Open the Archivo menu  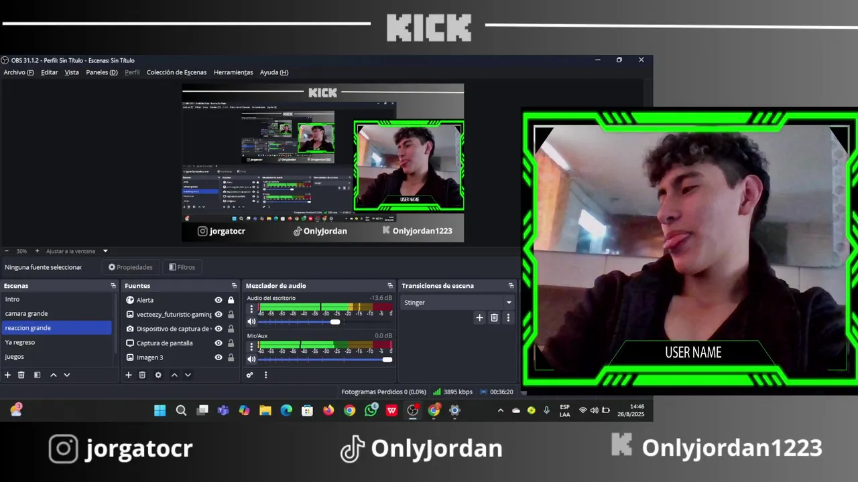tap(19, 72)
